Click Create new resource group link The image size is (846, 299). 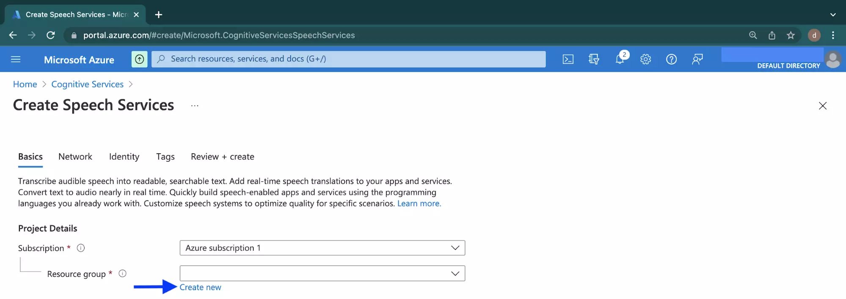pyautogui.click(x=200, y=287)
